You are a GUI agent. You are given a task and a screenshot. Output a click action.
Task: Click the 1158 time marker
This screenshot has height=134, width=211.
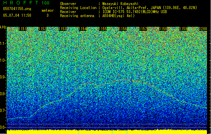[x=163, y=29]
